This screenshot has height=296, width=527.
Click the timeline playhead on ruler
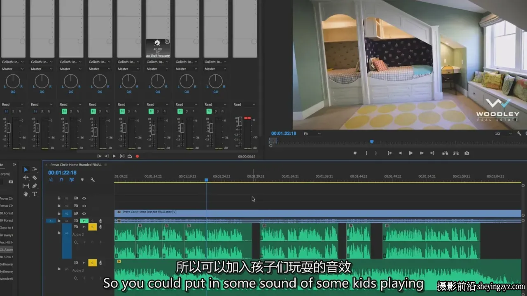tap(206, 180)
